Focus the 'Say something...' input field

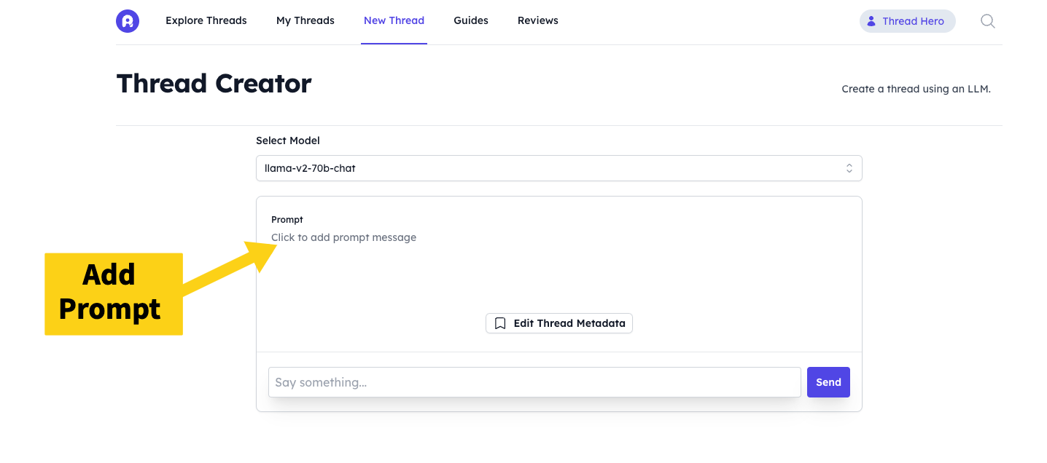point(534,382)
